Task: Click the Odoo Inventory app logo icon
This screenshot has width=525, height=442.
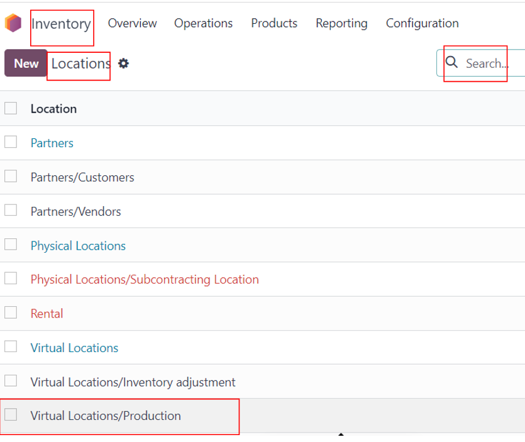Action: (x=13, y=23)
